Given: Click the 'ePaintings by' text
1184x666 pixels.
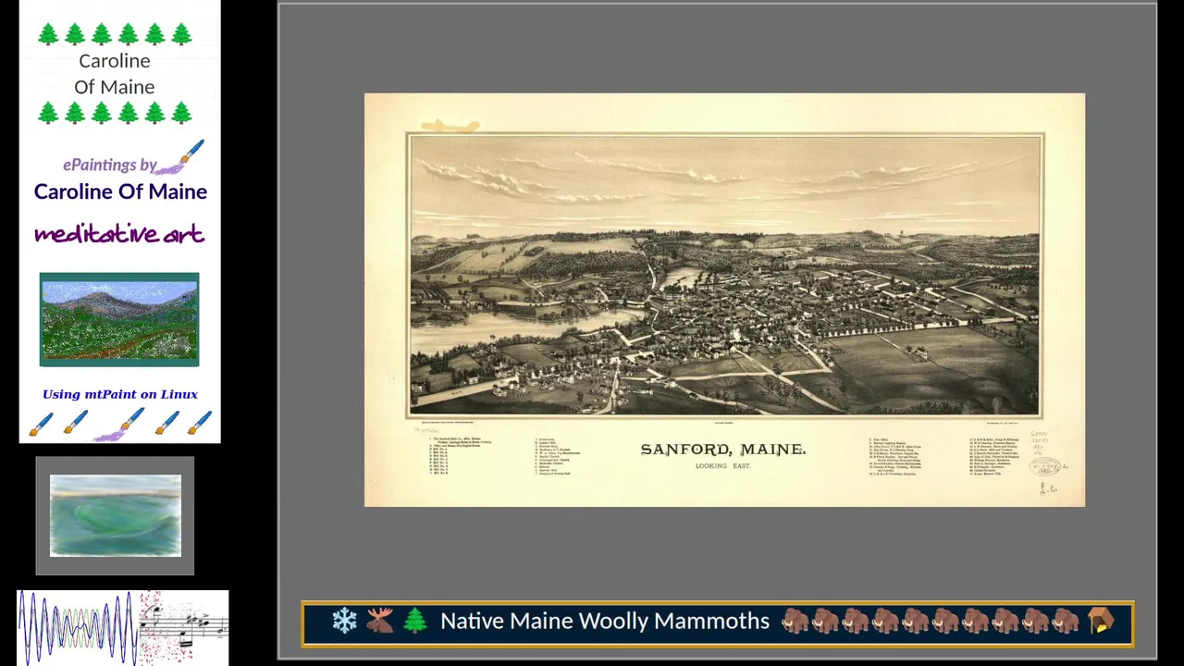Looking at the screenshot, I should [109, 166].
